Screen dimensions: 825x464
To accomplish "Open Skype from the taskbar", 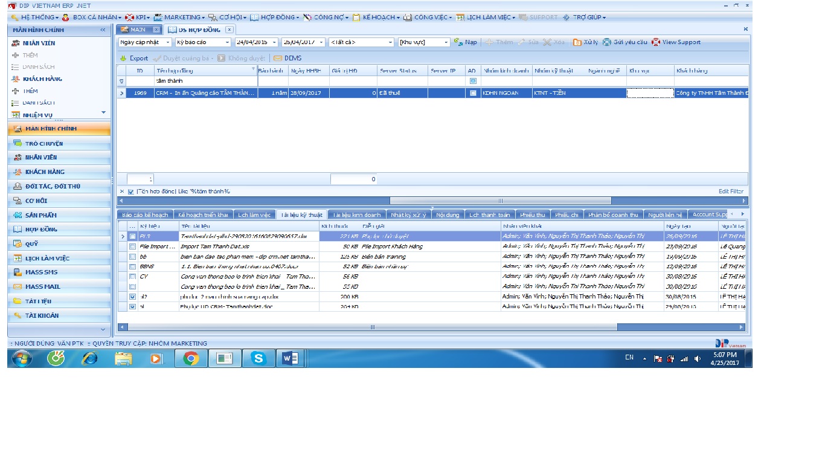I will tap(258, 358).
